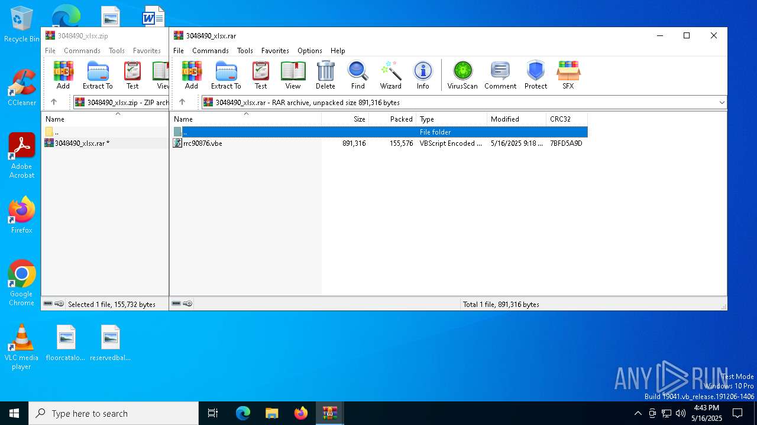Select parent folder entry in zip window
757x425 pixels.
point(105,132)
